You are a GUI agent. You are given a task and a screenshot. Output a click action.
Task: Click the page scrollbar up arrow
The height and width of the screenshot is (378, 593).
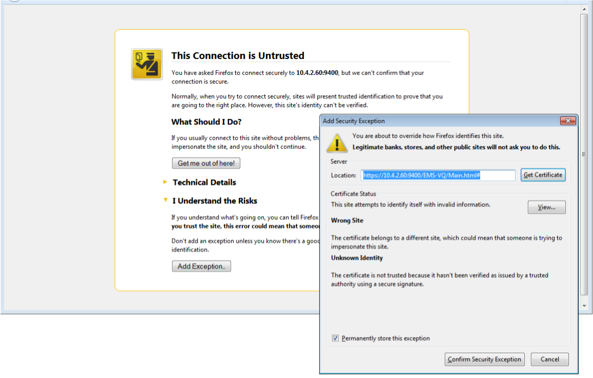(x=584, y=9)
